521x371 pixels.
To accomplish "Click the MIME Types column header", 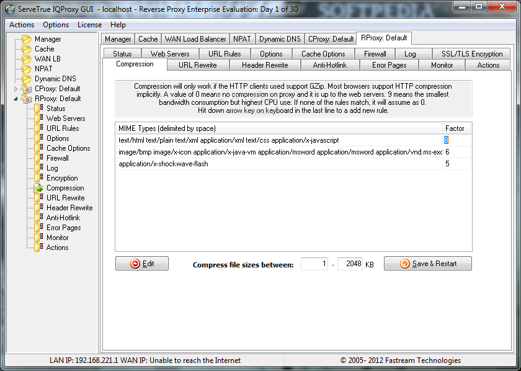I will pos(279,128).
